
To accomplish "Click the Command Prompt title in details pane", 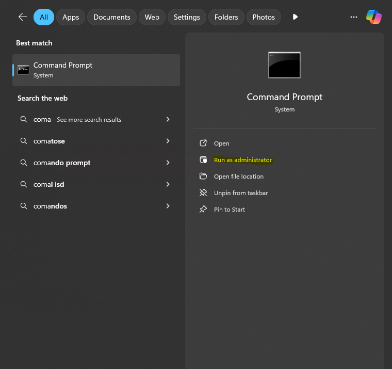I will coord(285,97).
